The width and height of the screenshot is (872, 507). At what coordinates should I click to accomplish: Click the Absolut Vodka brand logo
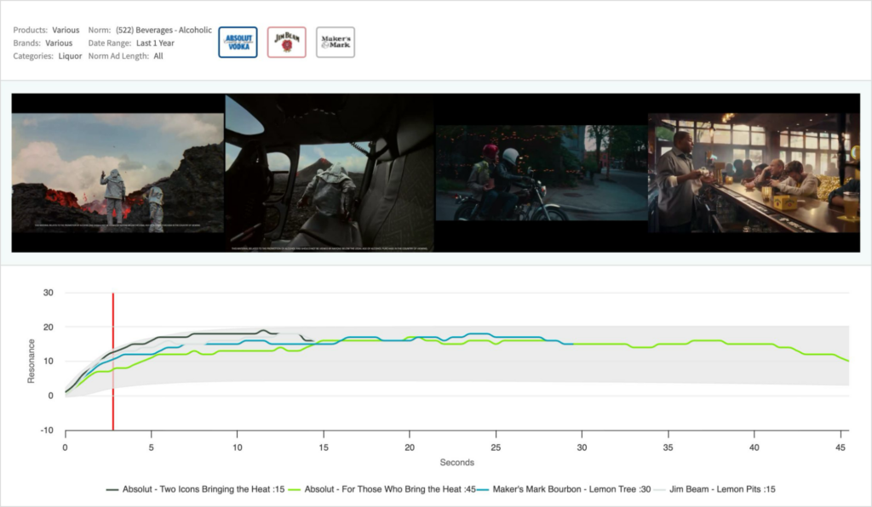pyautogui.click(x=238, y=42)
